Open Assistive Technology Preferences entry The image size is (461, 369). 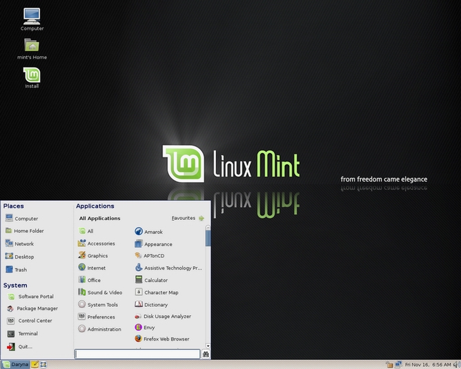168,268
